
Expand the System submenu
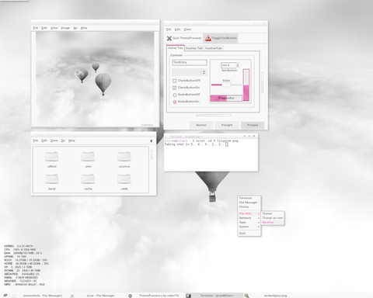pyautogui.click(x=249, y=227)
